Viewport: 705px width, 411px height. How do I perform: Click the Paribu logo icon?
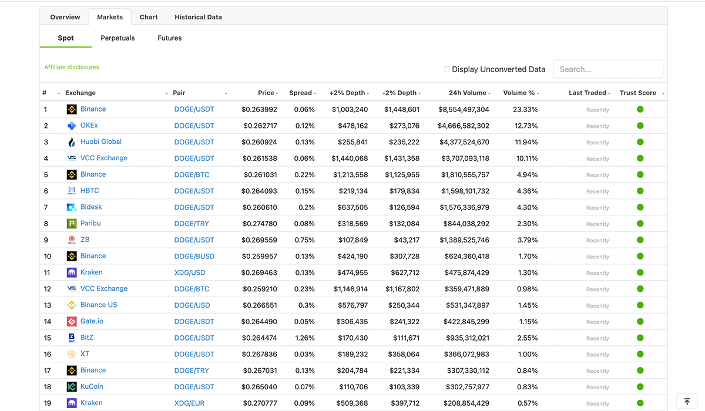[x=72, y=224]
